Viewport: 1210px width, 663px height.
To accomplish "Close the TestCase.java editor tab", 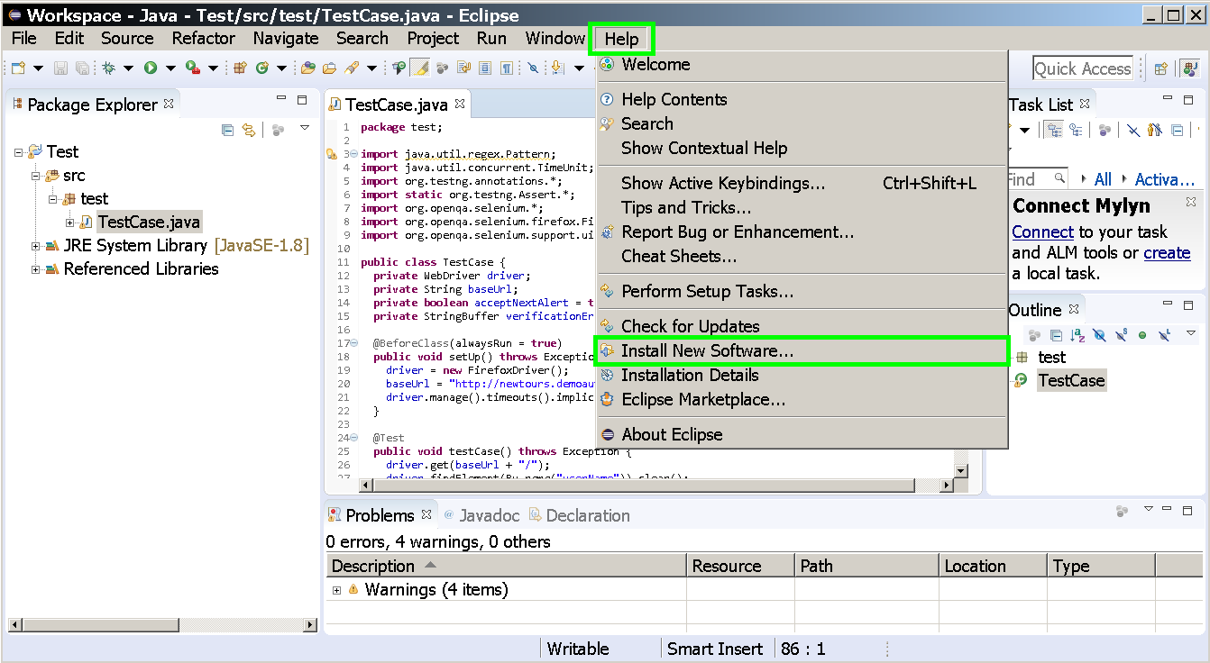I will (x=459, y=104).
